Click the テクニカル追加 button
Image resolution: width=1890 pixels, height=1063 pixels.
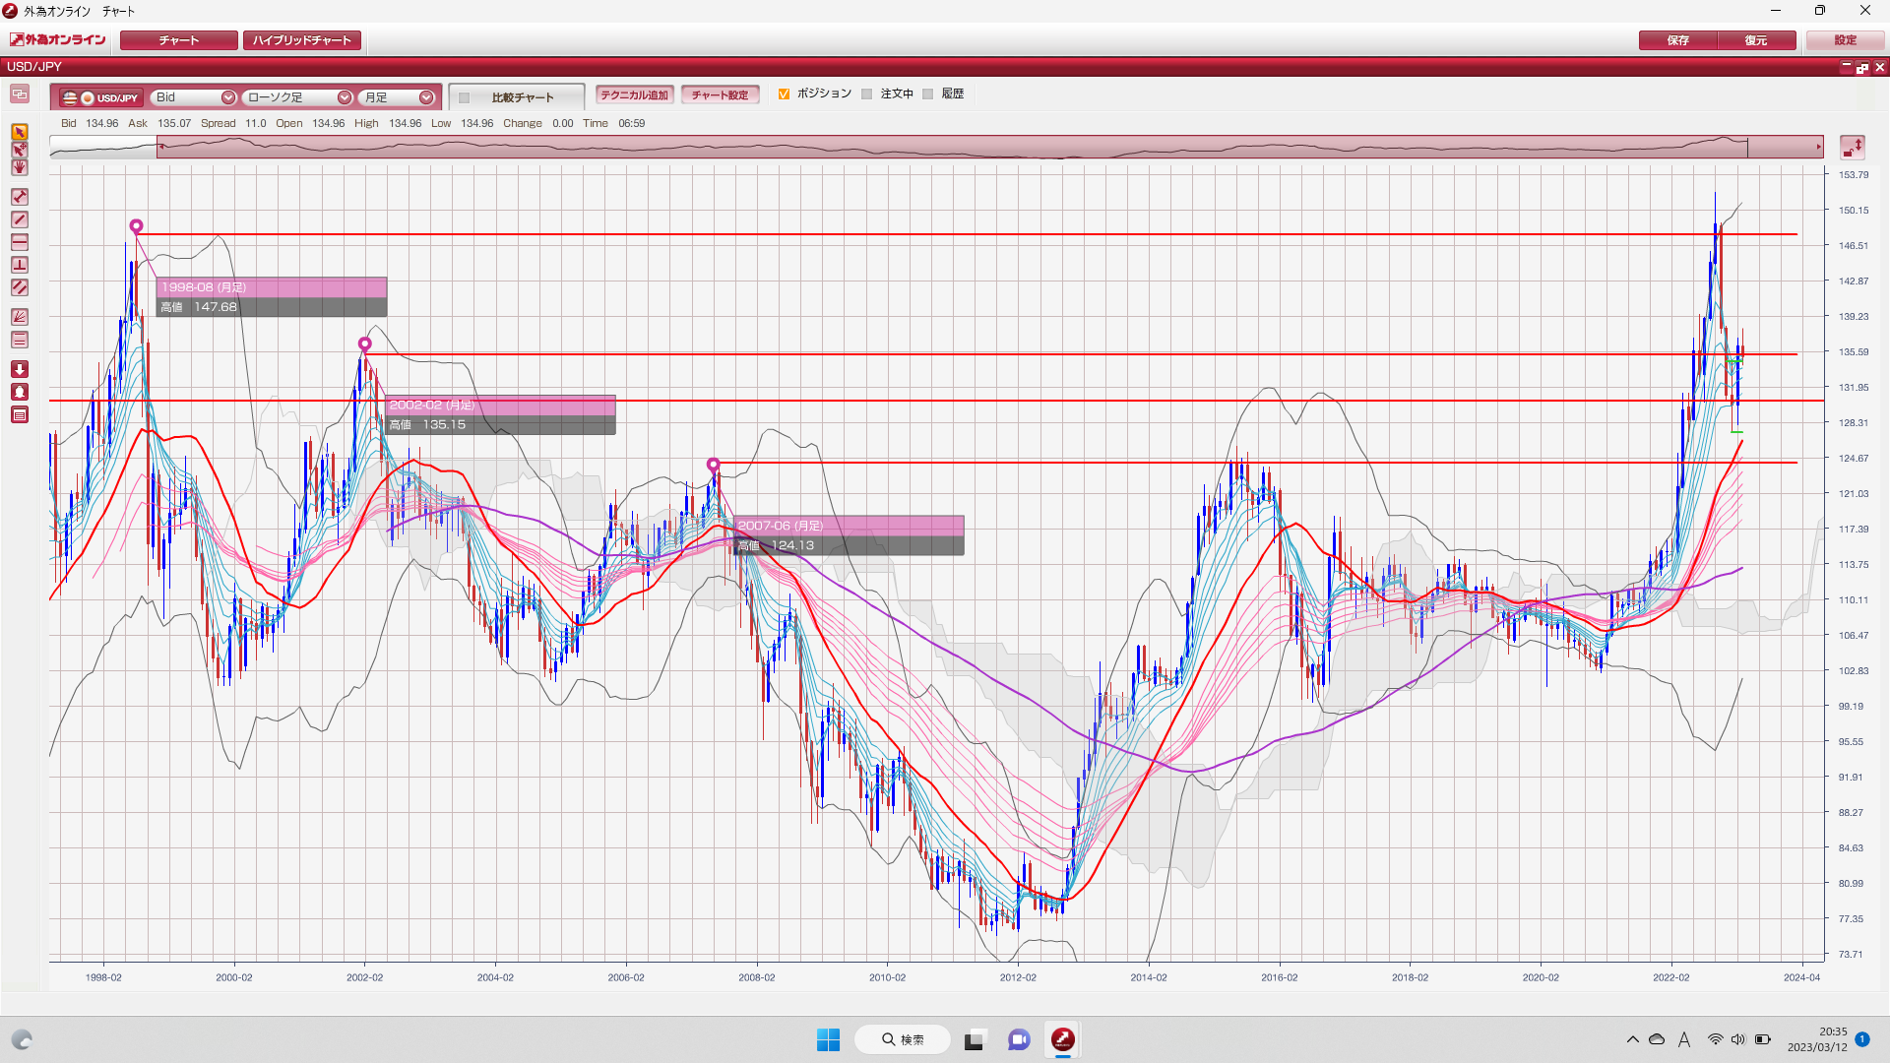click(634, 95)
